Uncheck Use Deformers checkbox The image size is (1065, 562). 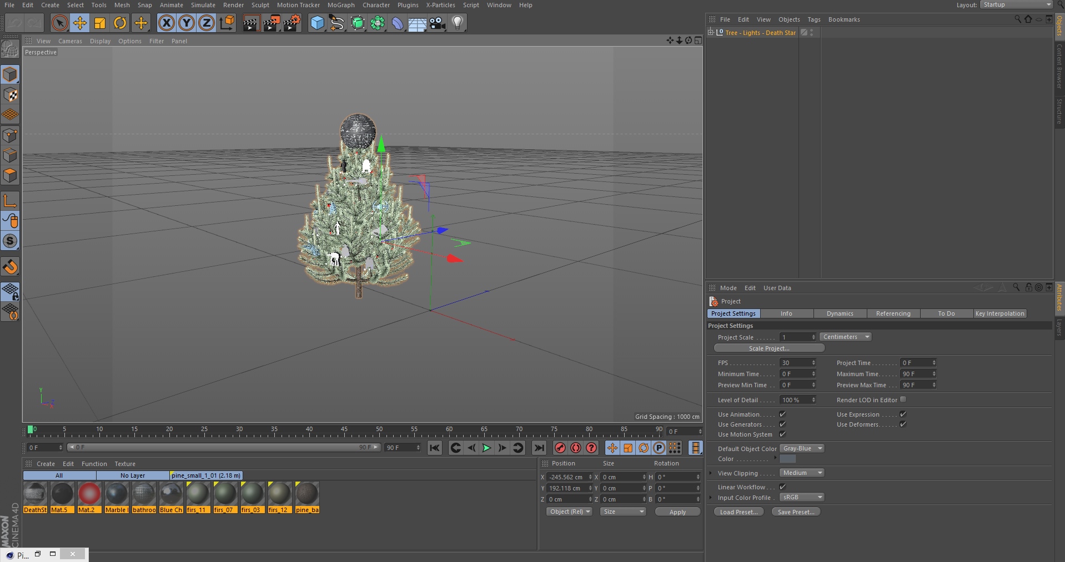(x=903, y=424)
